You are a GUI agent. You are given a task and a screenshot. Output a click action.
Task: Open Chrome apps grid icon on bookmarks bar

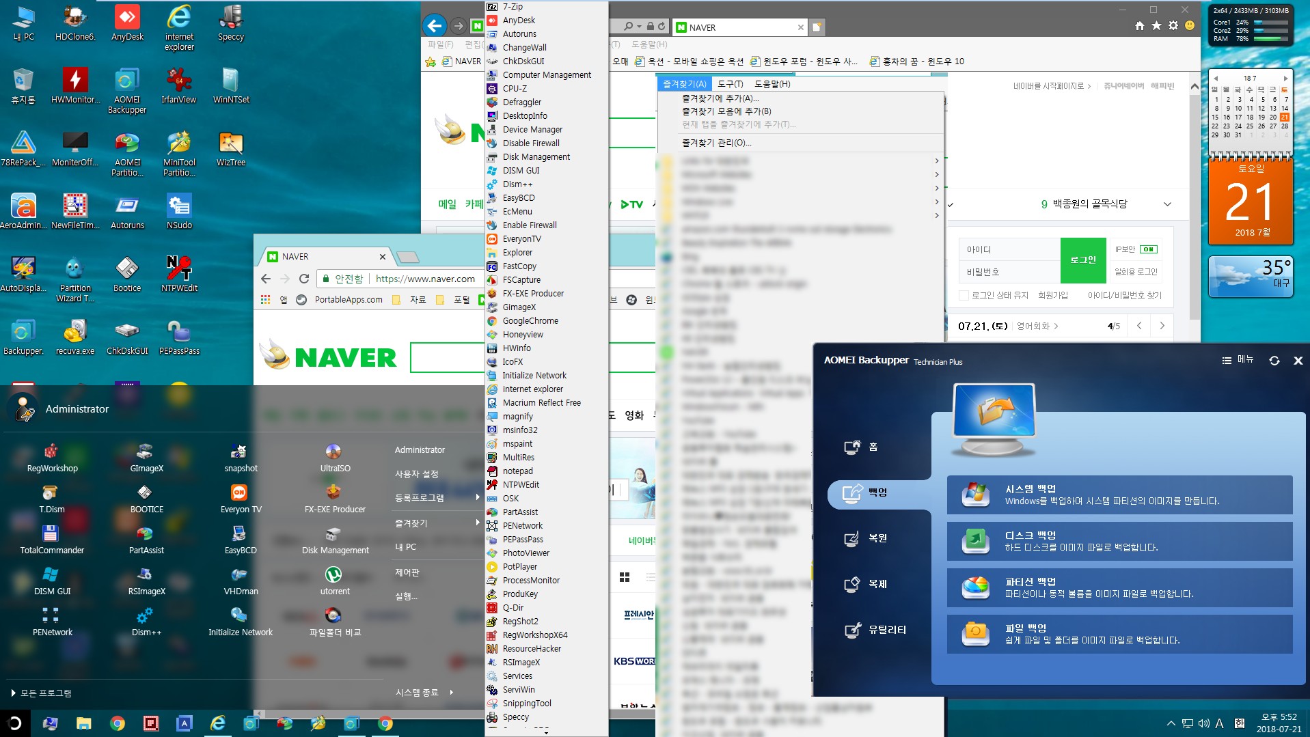tap(265, 300)
